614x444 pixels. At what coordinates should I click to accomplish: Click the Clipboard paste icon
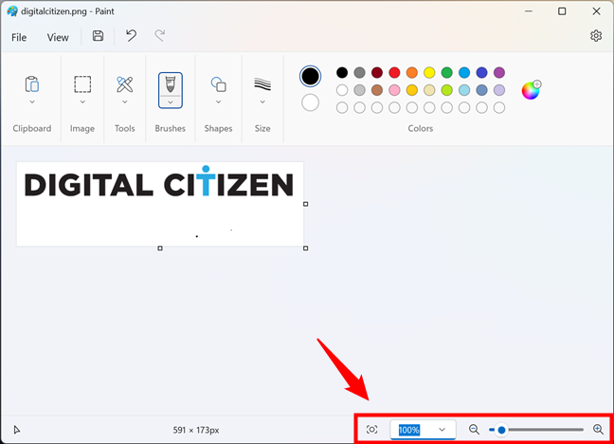coord(32,83)
